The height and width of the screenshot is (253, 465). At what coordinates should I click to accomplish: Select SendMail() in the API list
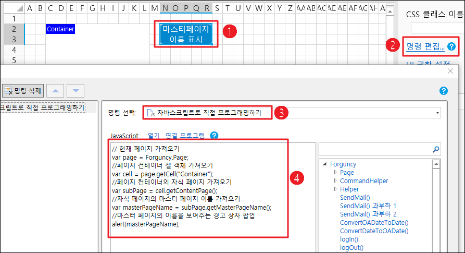(355, 198)
